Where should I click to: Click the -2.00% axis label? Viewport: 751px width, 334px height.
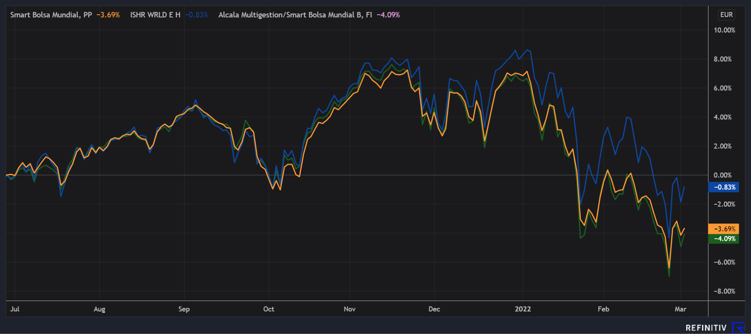724,204
